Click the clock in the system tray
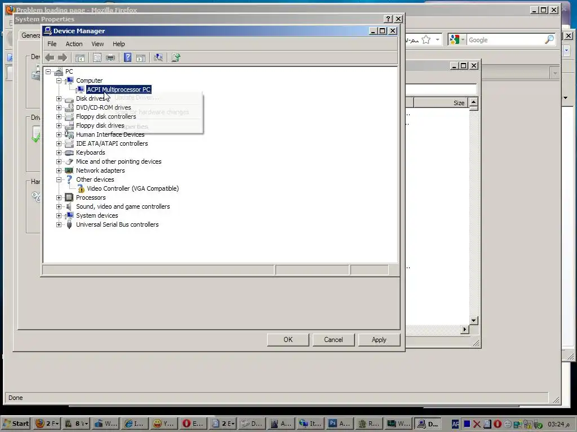The image size is (577, 432). click(x=558, y=424)
